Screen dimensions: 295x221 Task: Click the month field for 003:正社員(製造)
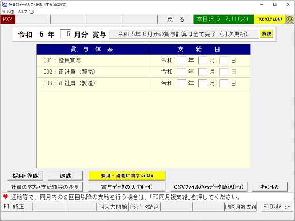pos(203,83)
